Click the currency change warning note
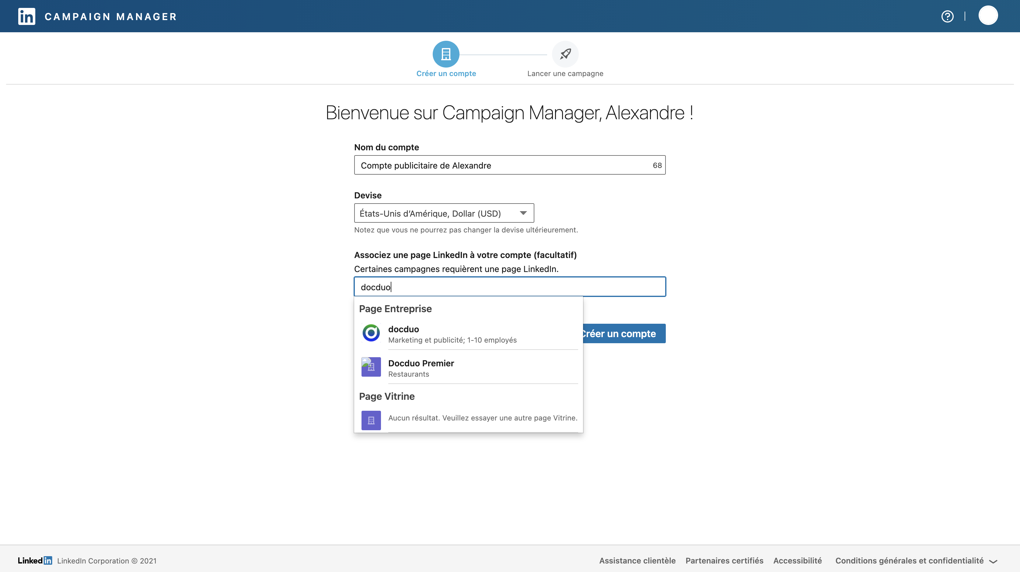This screenshot has width=1020, height=572. click(x=466, y=230)
